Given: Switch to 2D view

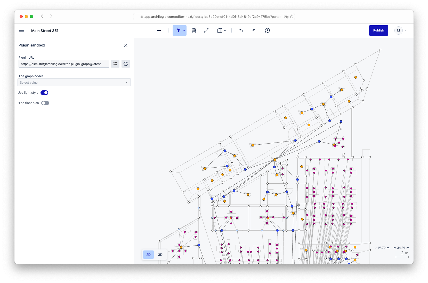Looking at the screenshot, I should 148,255.
